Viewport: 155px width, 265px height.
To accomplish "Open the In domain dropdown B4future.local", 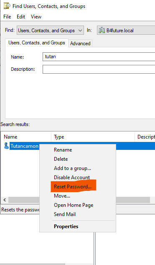I will point(126,30).
